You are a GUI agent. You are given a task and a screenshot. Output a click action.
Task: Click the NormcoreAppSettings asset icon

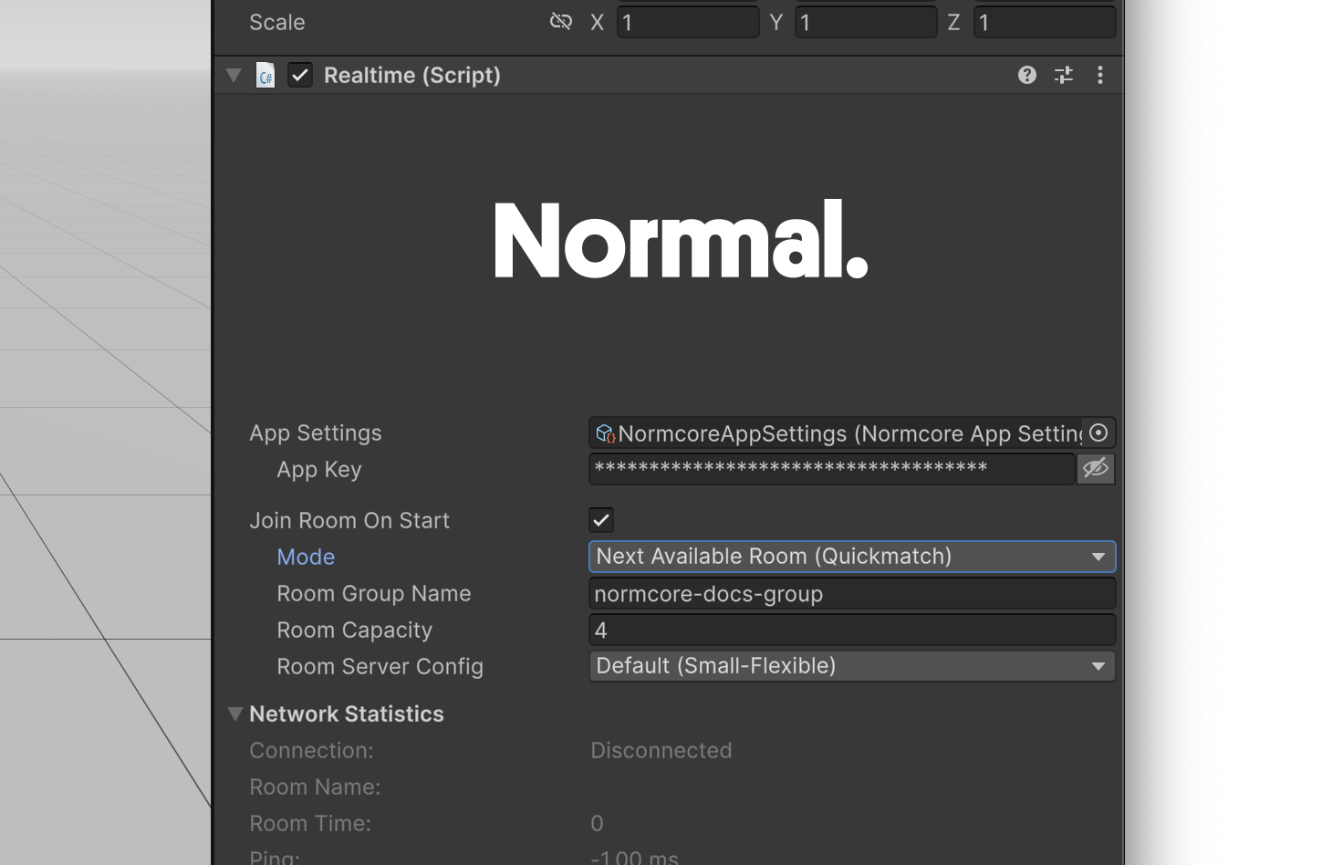pos(605,433)
